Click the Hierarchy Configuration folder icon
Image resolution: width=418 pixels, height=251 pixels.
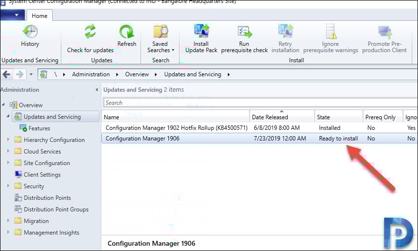(18, 139)
